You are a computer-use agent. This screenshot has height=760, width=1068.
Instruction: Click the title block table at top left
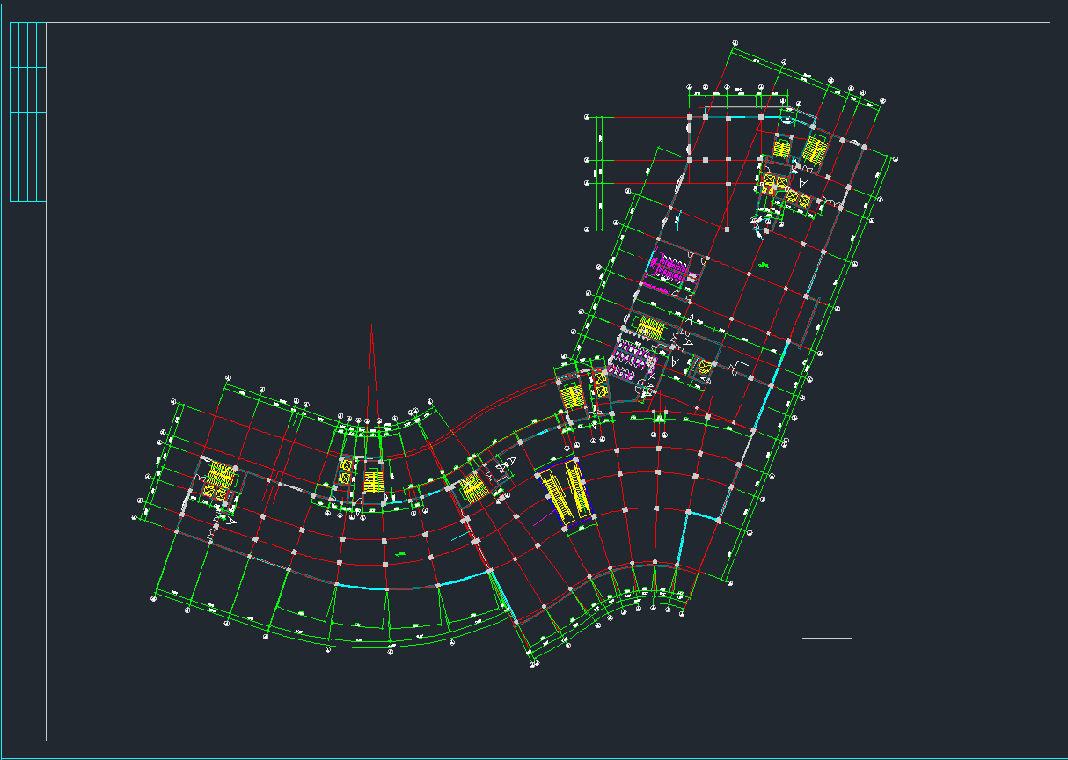(27, 113)
